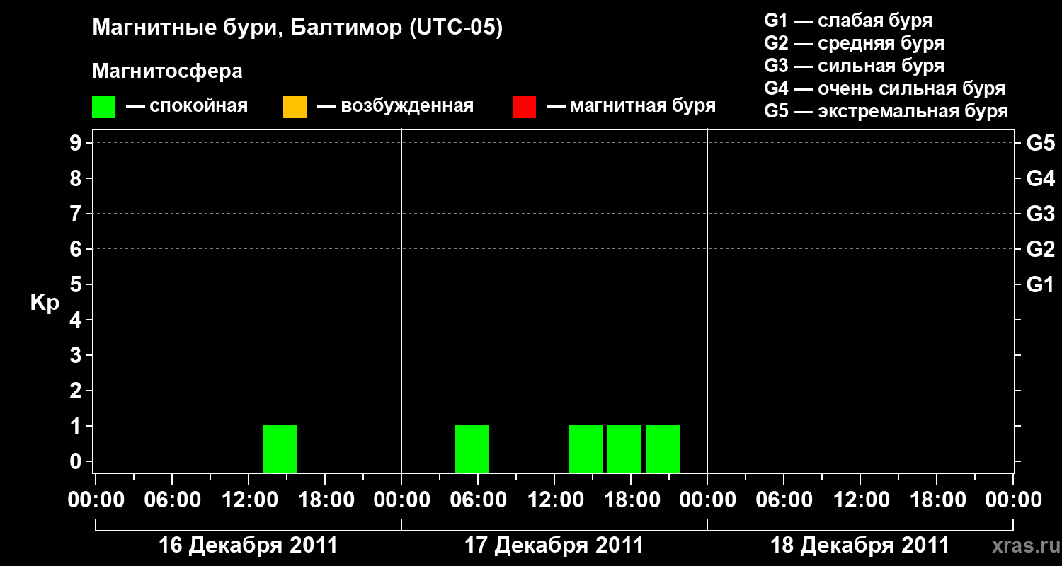Click the 'Kp' axis label
1062x566 pixels.
(x=45, y=303)
